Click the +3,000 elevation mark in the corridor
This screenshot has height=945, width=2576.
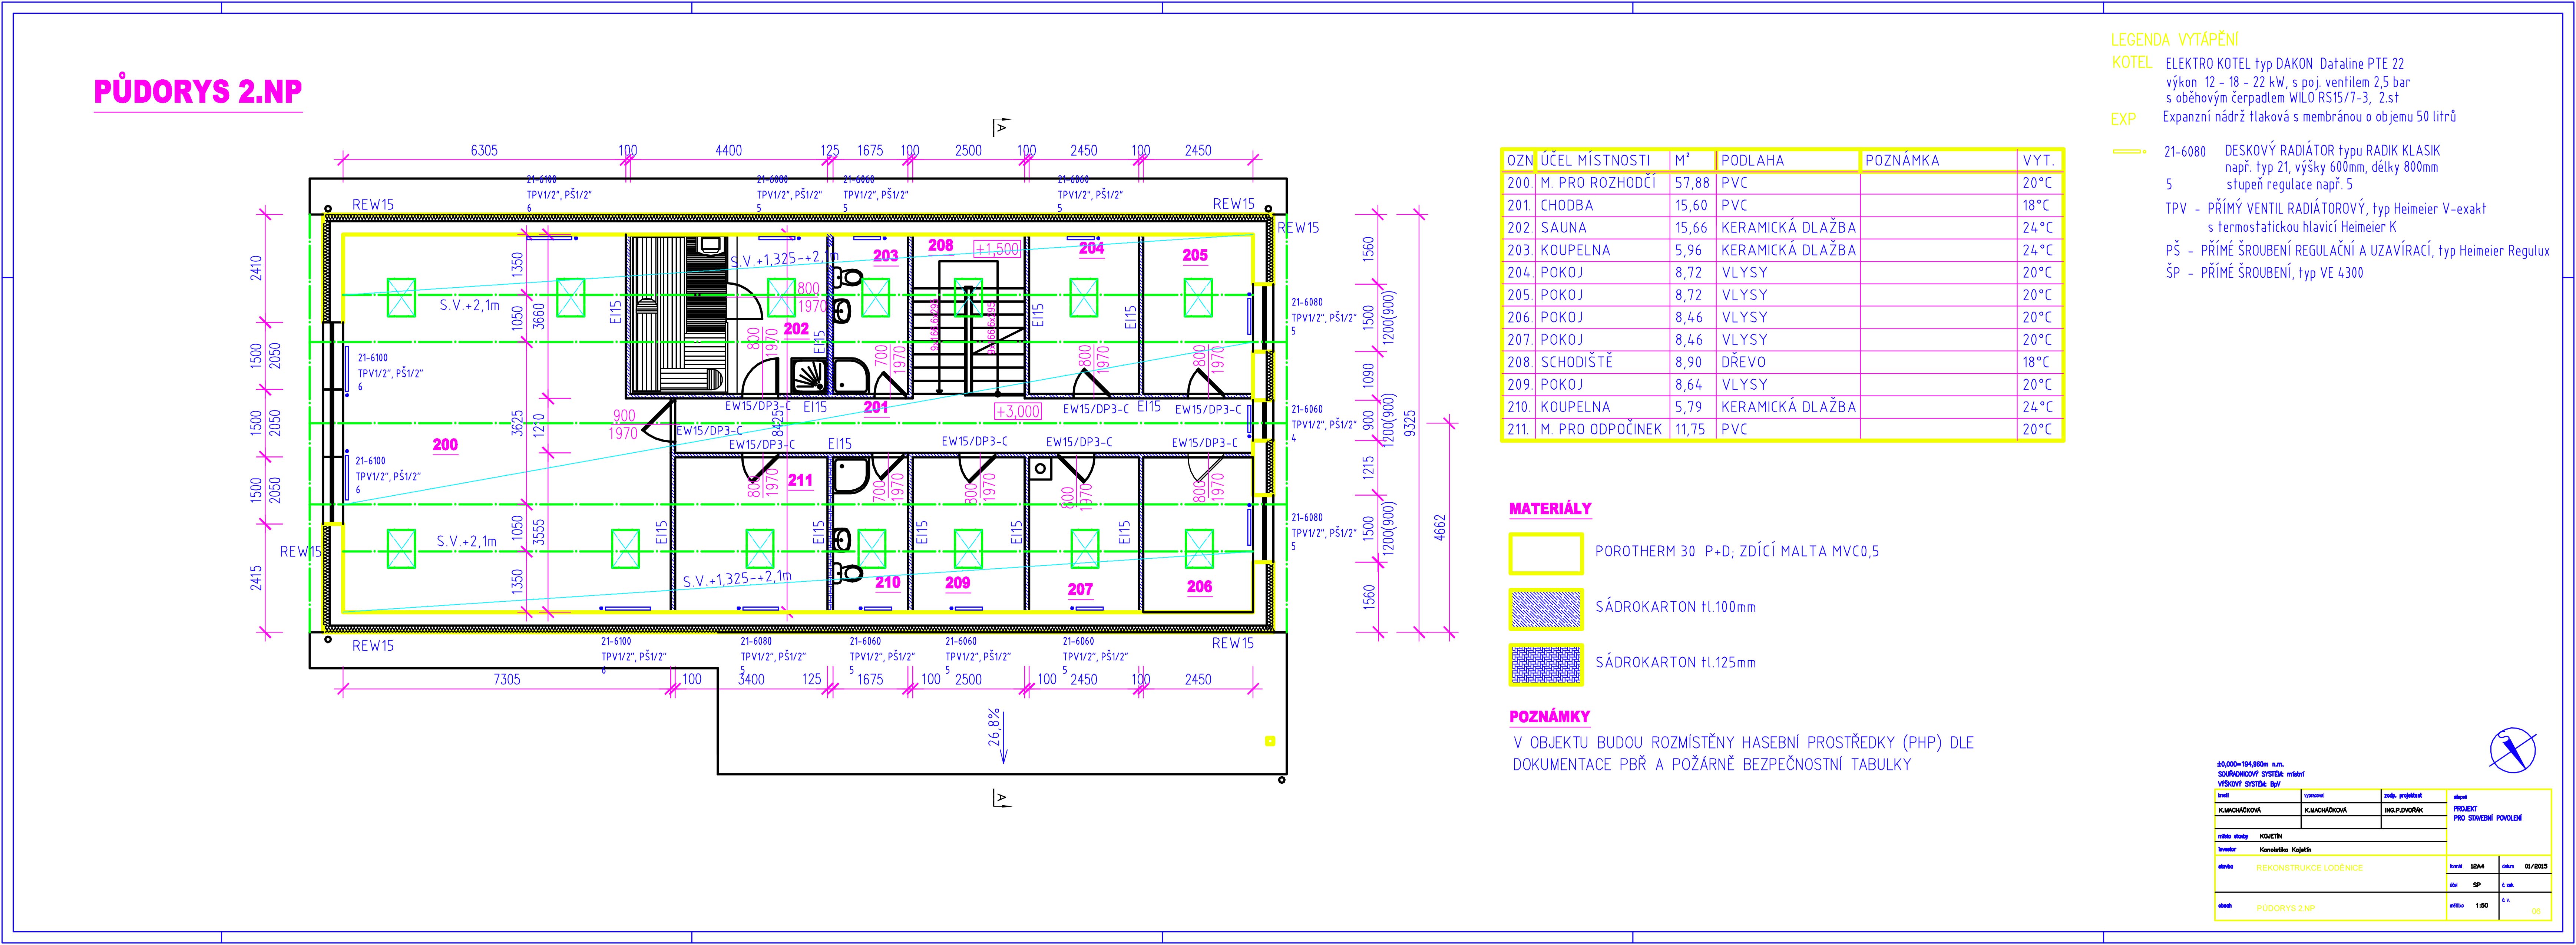coord(1018,411)
